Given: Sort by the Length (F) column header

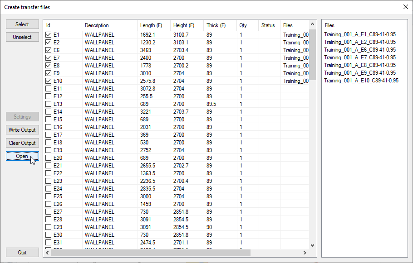Looking at the screenshot, I should click(x=153, y=25).
